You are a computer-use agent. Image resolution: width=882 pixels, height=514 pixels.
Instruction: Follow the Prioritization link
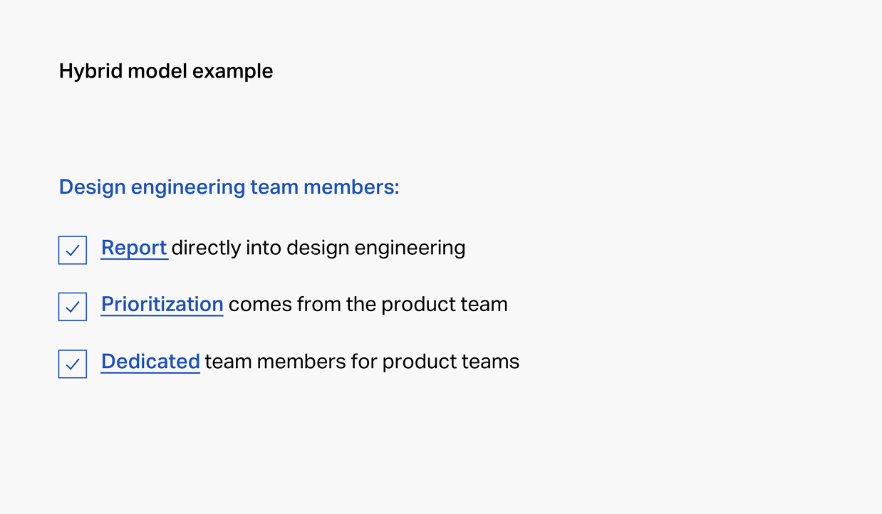(x=162, y=305)
